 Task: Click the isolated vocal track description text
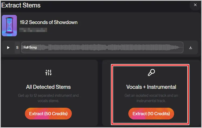(x=151, y=98)
